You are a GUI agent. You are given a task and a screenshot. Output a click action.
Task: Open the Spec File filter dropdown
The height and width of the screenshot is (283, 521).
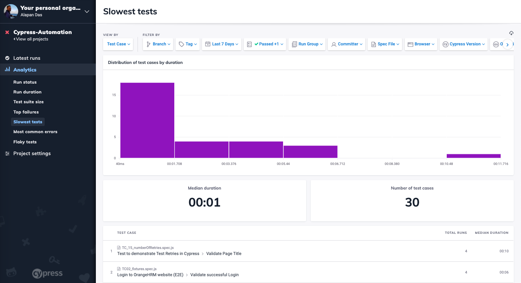(x=385, y=44)
